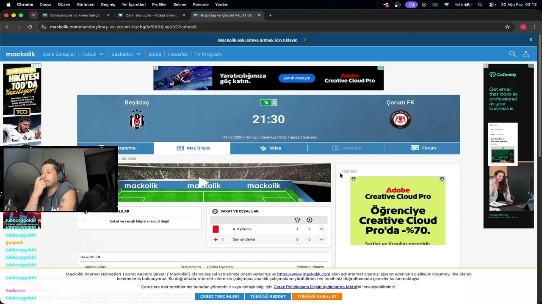
Task: Open the Adobe Creative Cloud Pro student ad
Action: (398, 210)
